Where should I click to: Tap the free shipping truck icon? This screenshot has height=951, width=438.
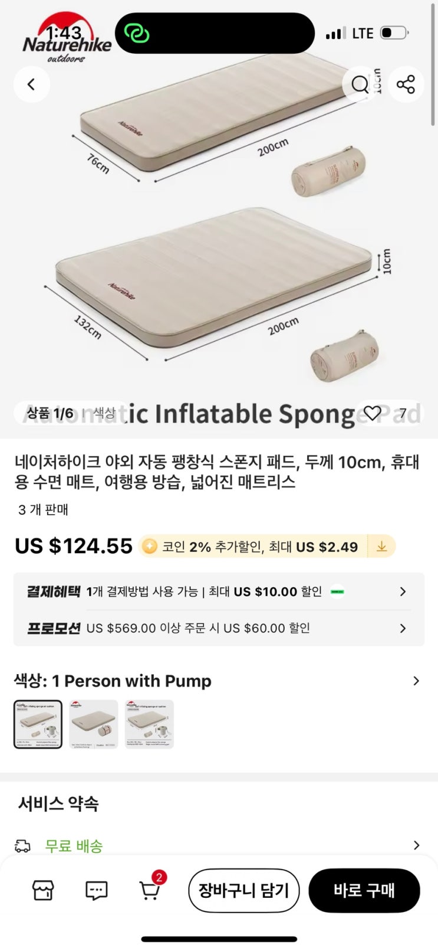click(x=22, y=846)
